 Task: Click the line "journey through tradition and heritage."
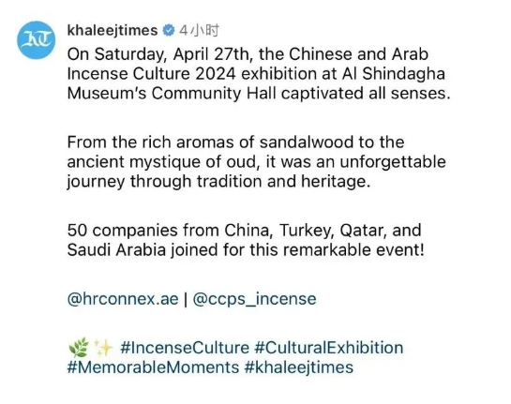click(219, 182)
